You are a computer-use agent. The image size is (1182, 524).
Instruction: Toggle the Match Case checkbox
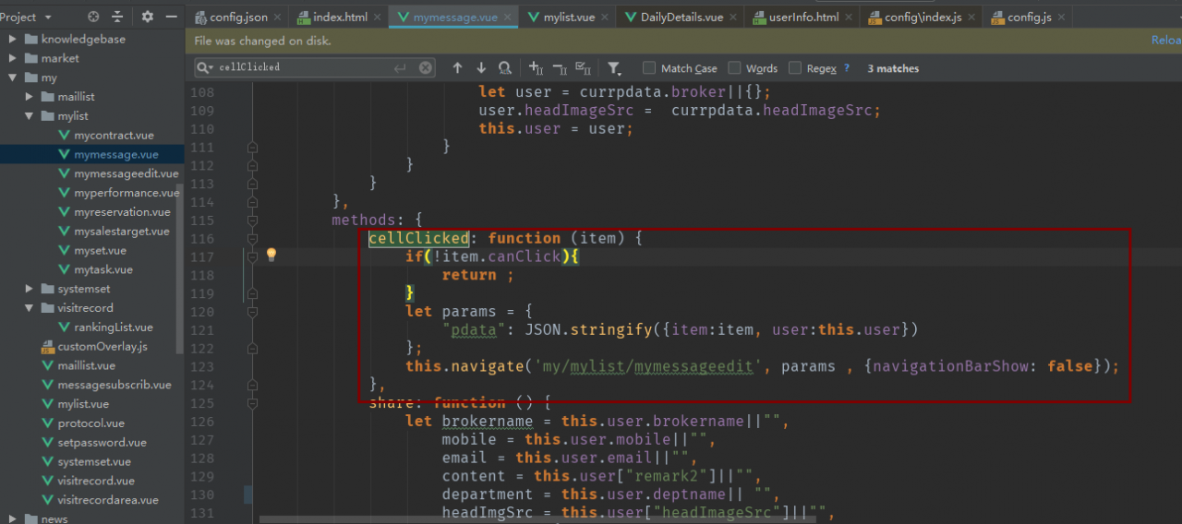(x=649, y=68)
